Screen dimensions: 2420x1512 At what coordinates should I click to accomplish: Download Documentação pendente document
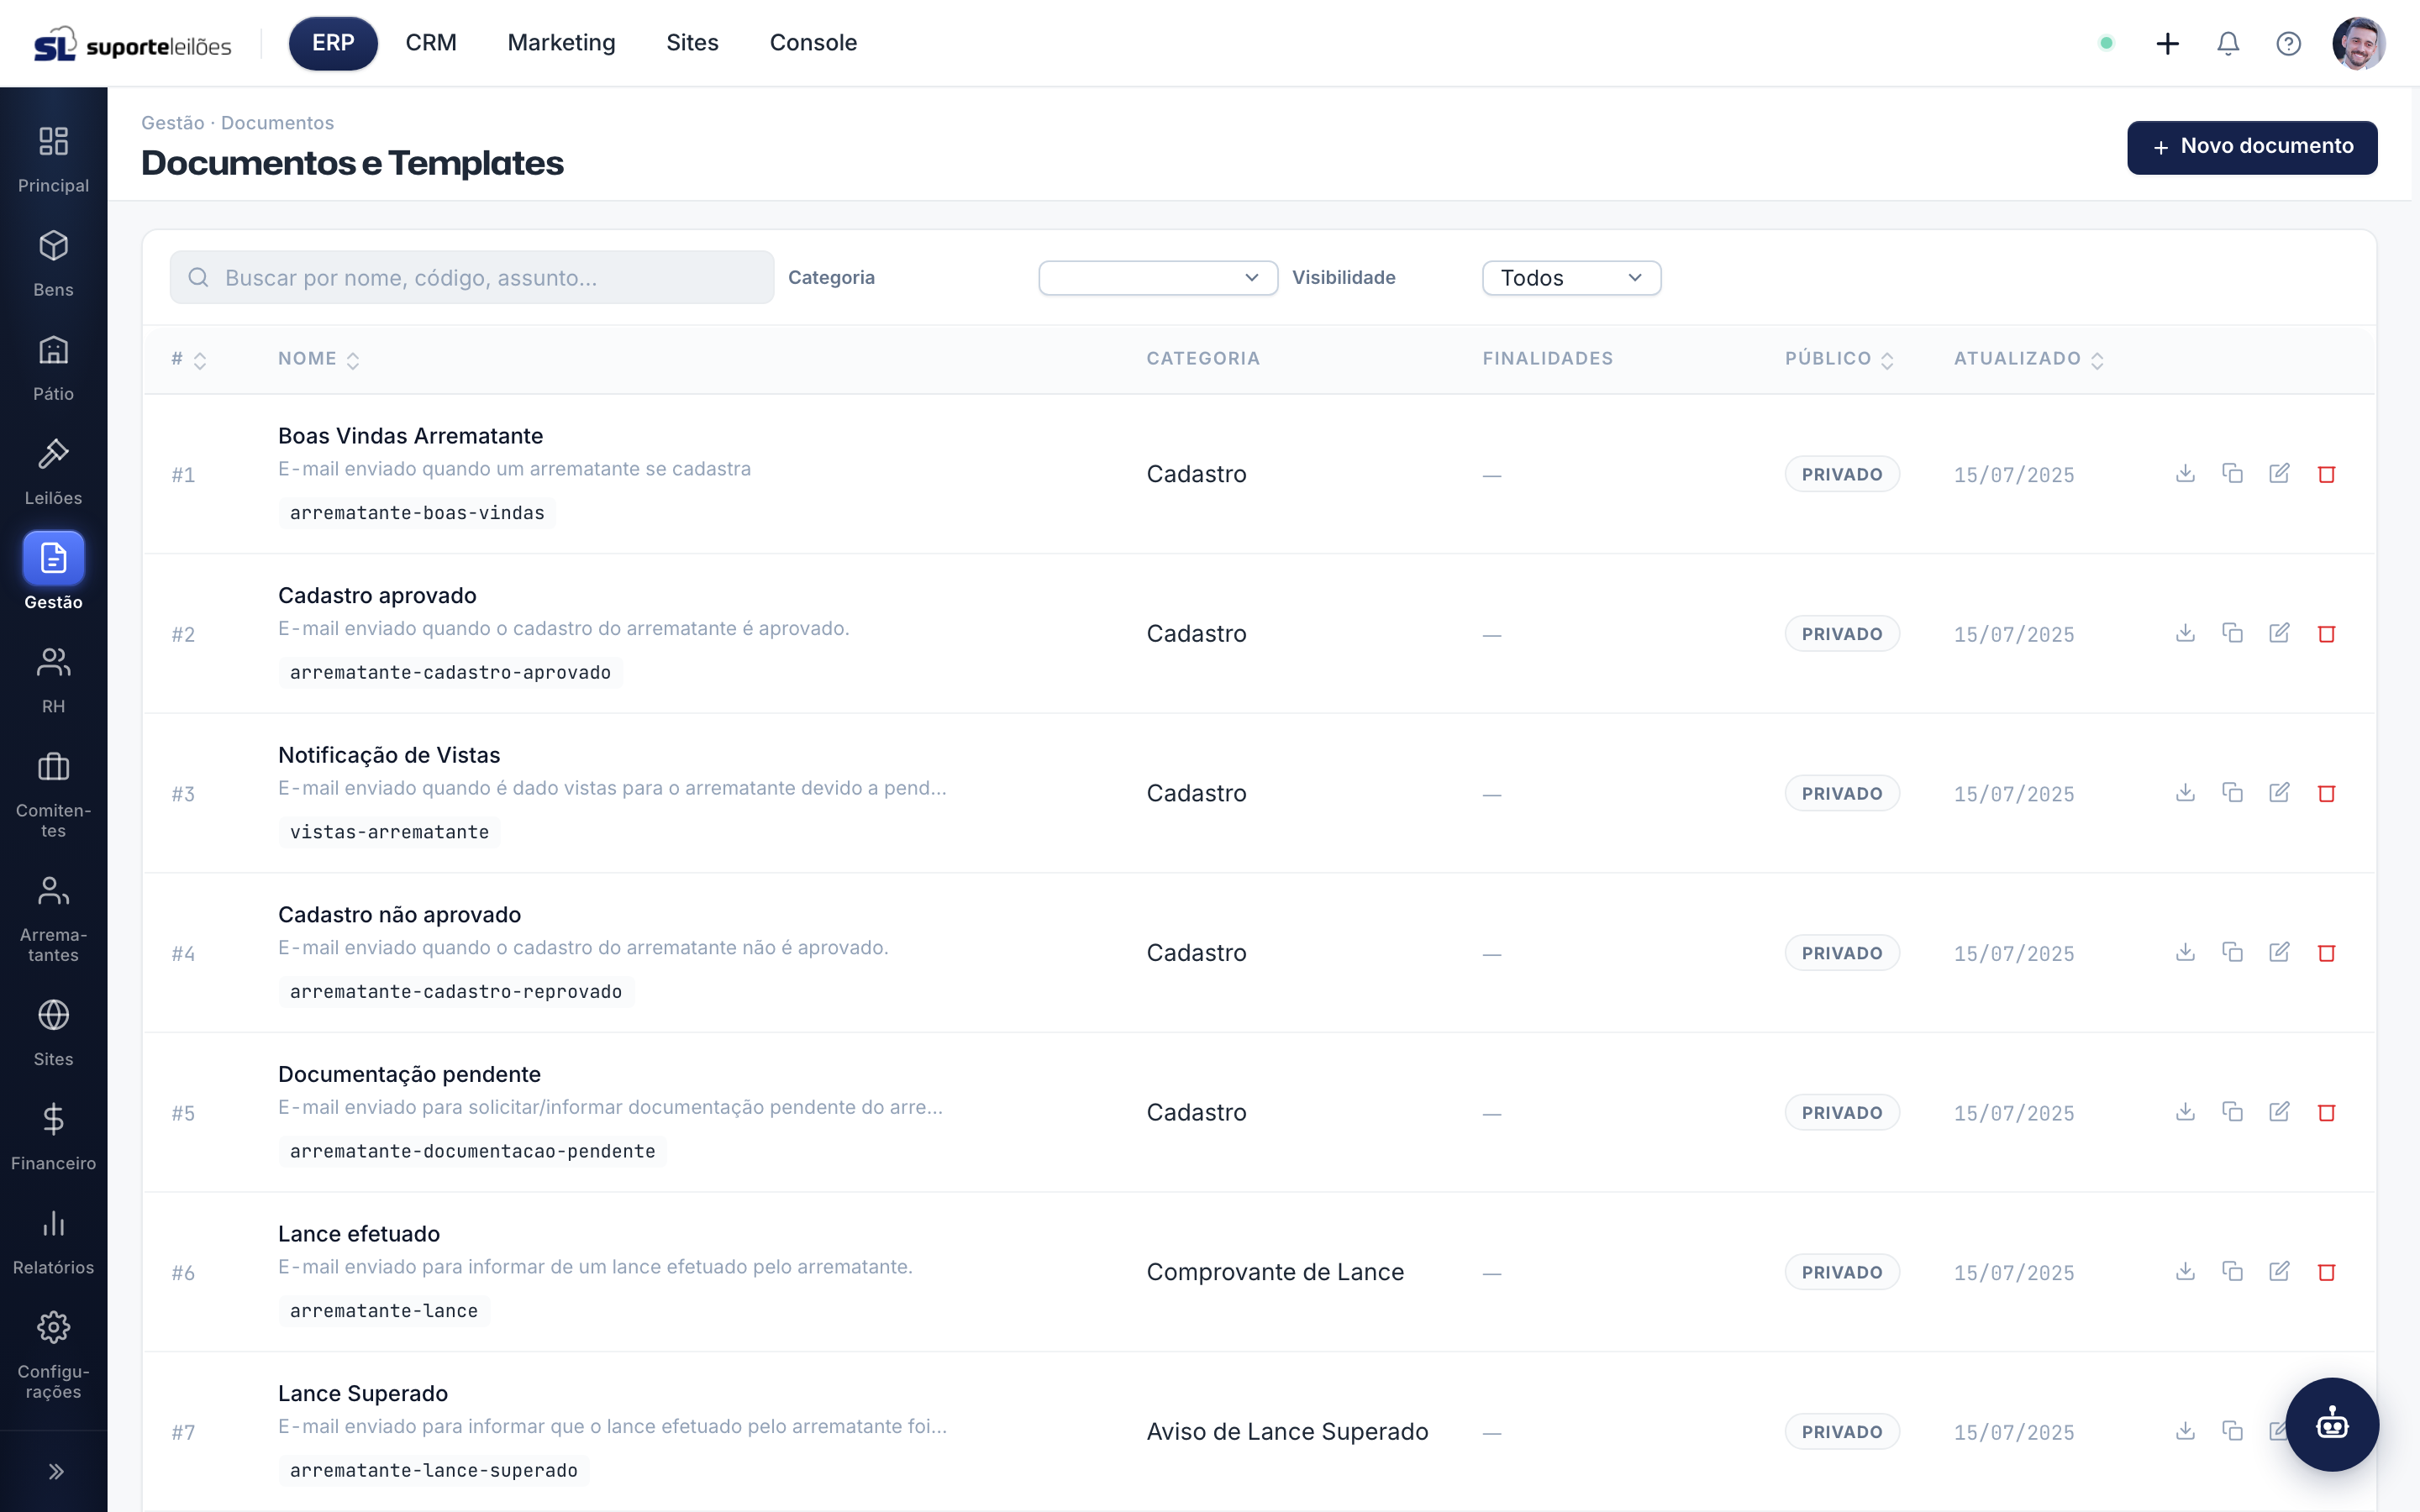tap(2185, 1112)
